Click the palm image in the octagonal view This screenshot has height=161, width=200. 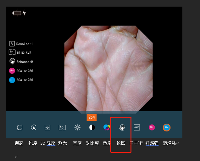pos(108,69)
